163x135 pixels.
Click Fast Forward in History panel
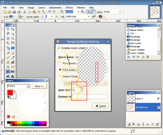click(x=143, y=57)
